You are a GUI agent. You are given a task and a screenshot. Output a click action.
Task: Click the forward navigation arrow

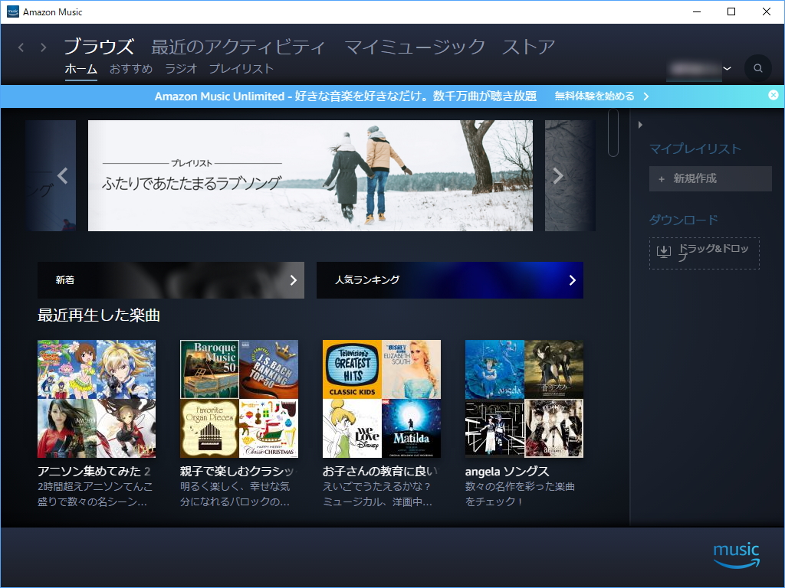44,46
